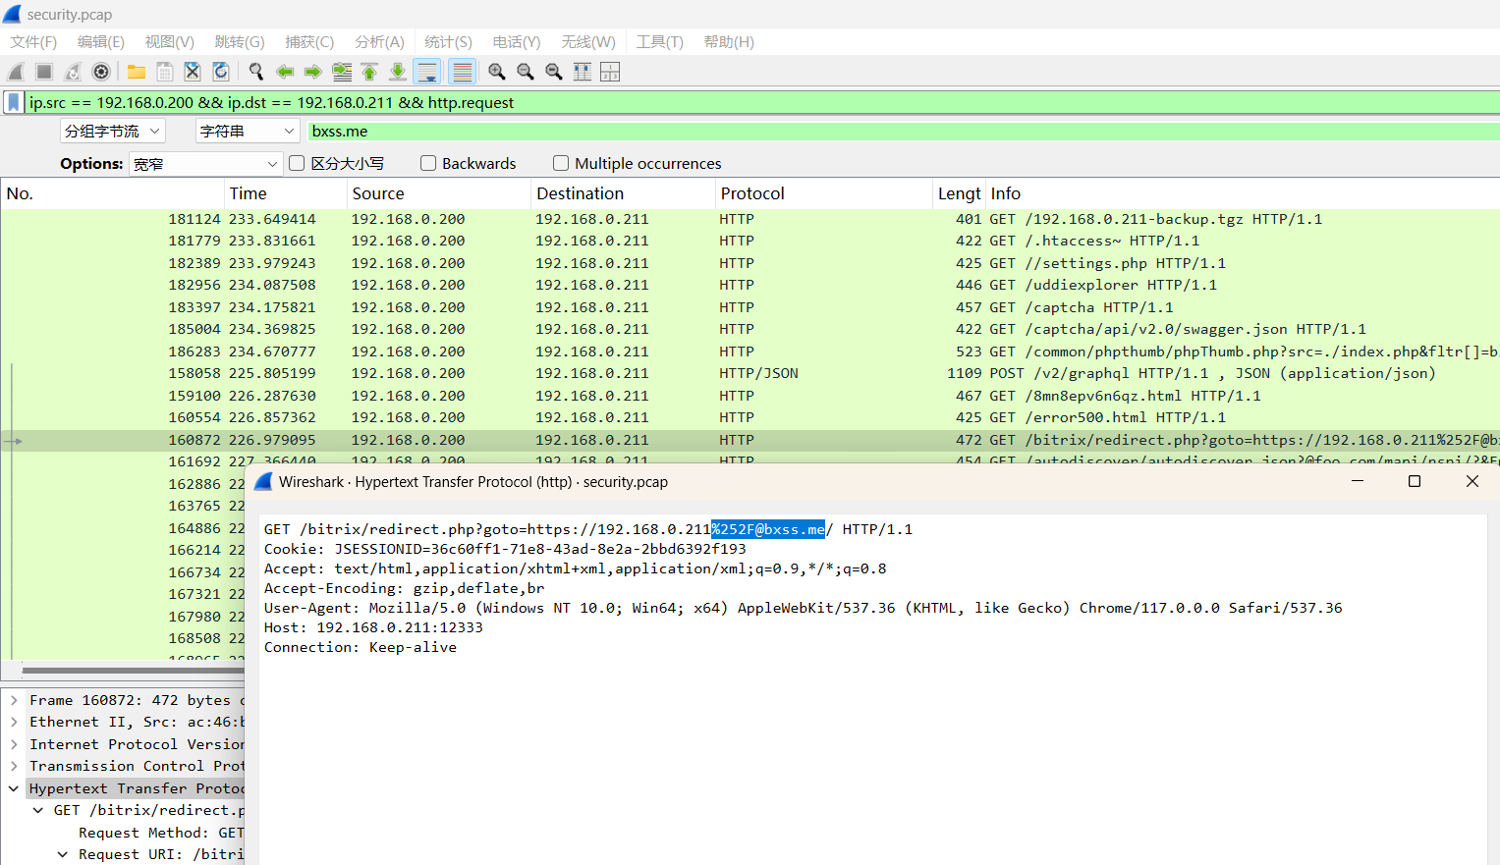
Task: Sort packets by Protocol column
Action: point(824,193)
